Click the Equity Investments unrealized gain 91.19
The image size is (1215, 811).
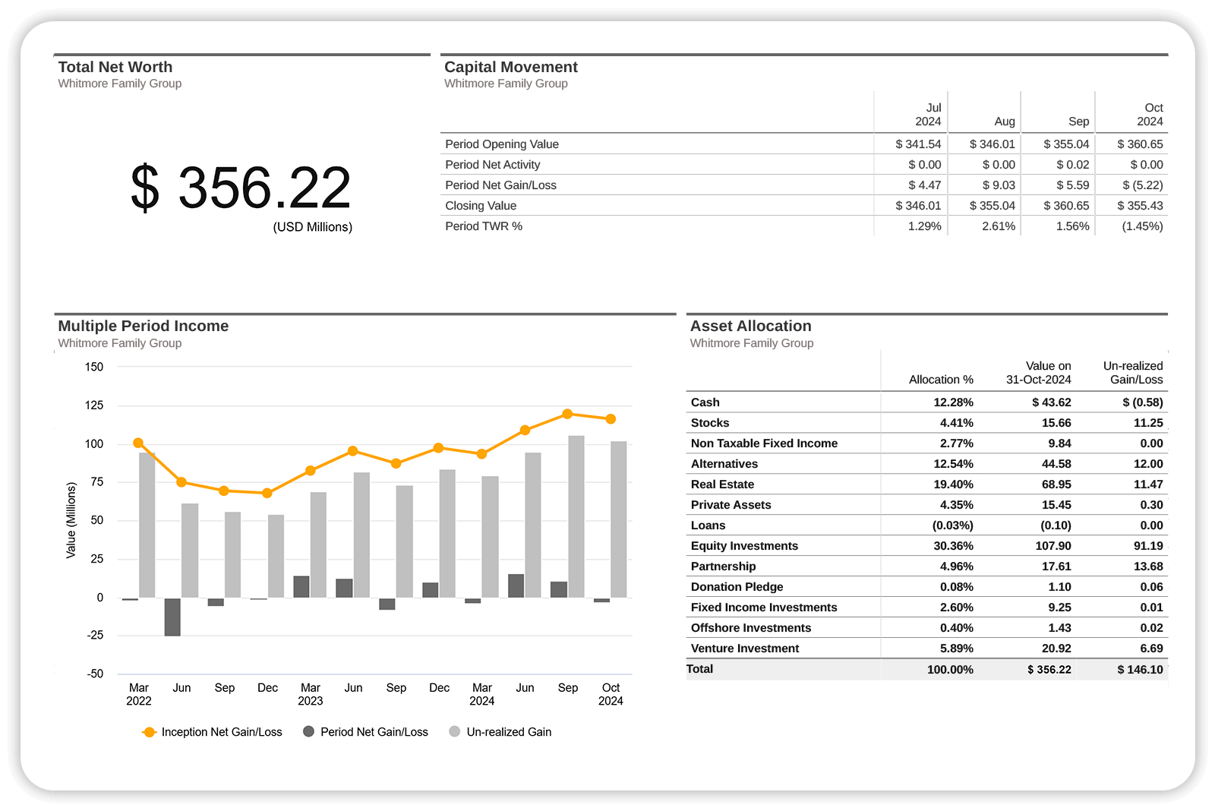coord(1148,546)
